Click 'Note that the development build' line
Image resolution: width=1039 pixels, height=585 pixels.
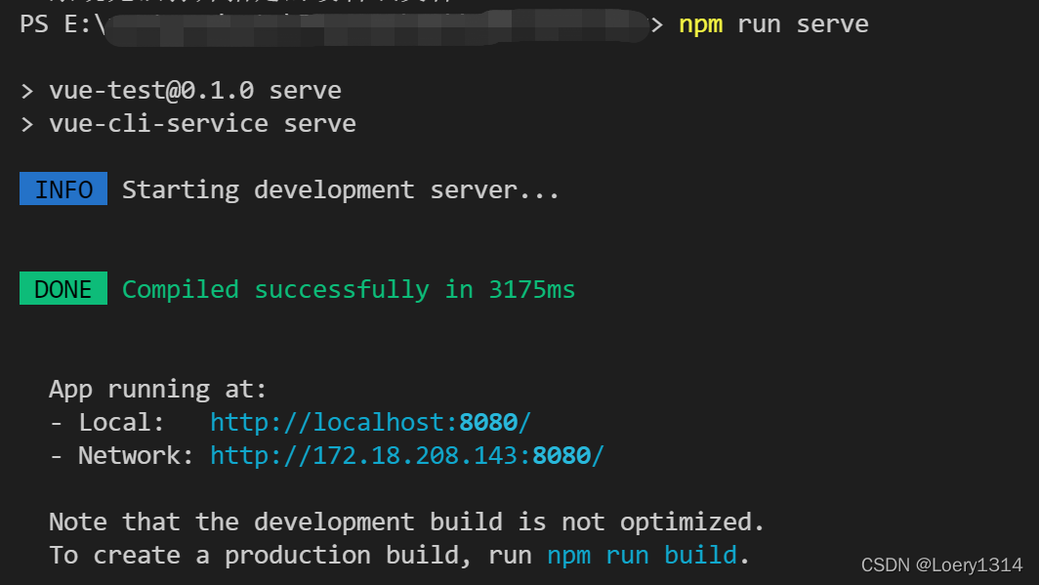point(406,522)
